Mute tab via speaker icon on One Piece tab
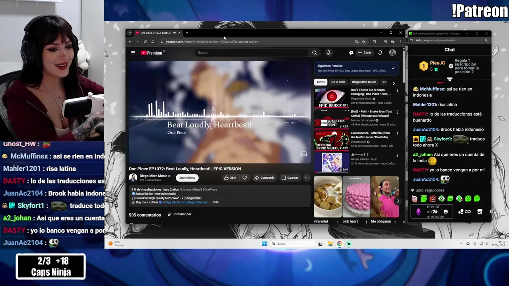 [x=174, y=33]
